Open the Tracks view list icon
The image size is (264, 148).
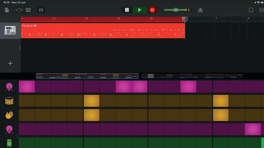(x=28, y=10)
